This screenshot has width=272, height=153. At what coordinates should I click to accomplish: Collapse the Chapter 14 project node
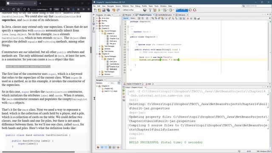tap(97, 54)
